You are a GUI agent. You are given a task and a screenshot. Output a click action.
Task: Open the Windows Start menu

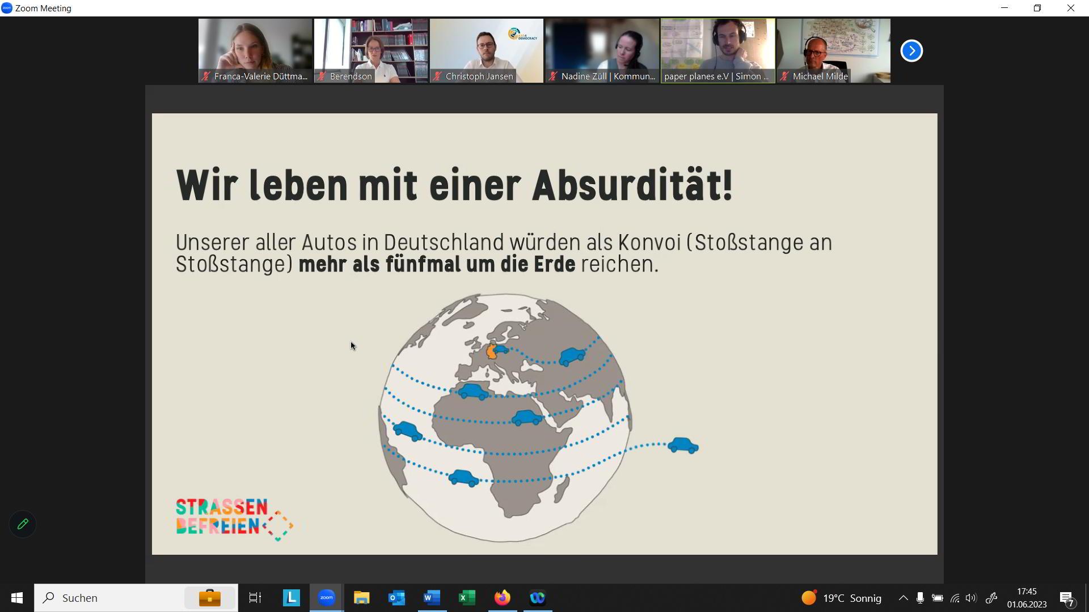tap(16, 598)
